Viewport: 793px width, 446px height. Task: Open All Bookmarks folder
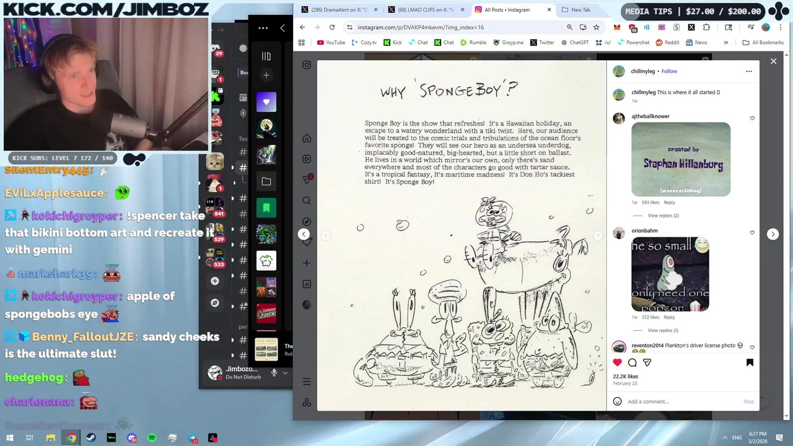[x=763, y=43]
